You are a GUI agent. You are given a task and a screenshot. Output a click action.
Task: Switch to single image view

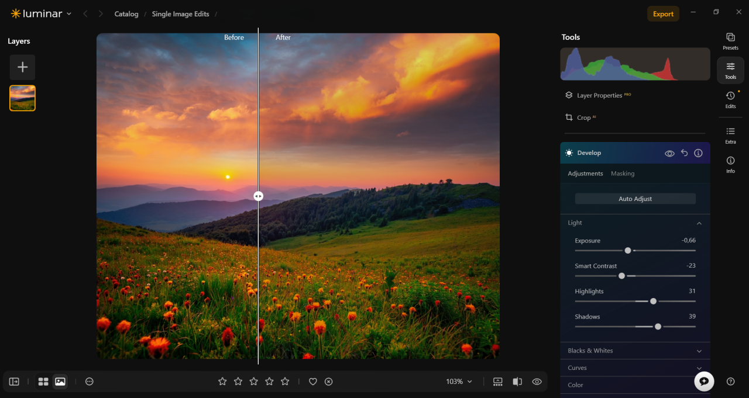coord(60,382)
